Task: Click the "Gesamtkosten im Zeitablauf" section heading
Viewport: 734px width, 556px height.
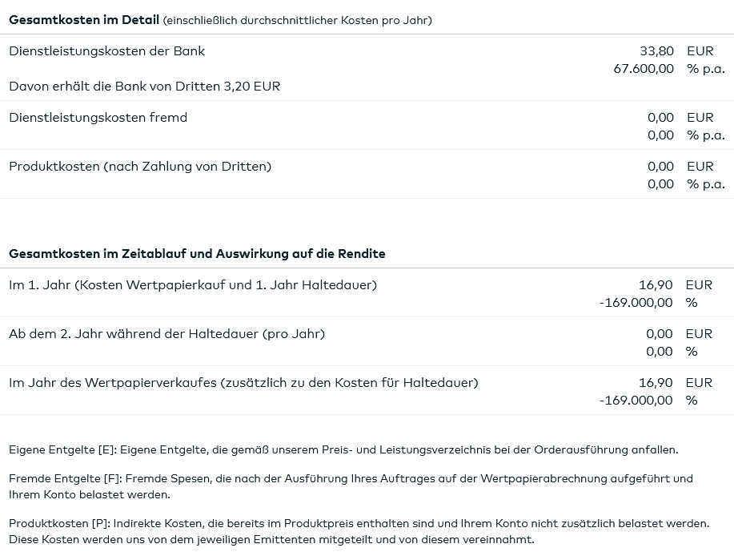Action: (x=197, y=254)
